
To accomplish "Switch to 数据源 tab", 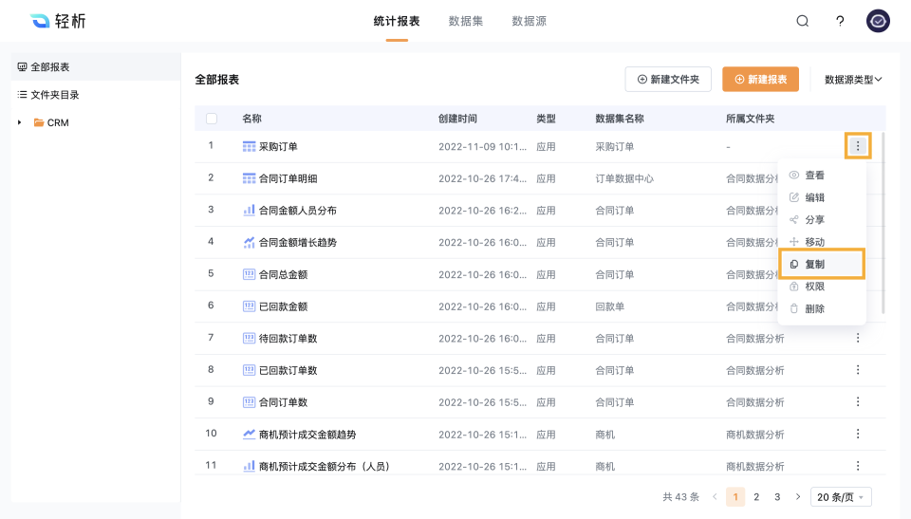I will (529, 22).
